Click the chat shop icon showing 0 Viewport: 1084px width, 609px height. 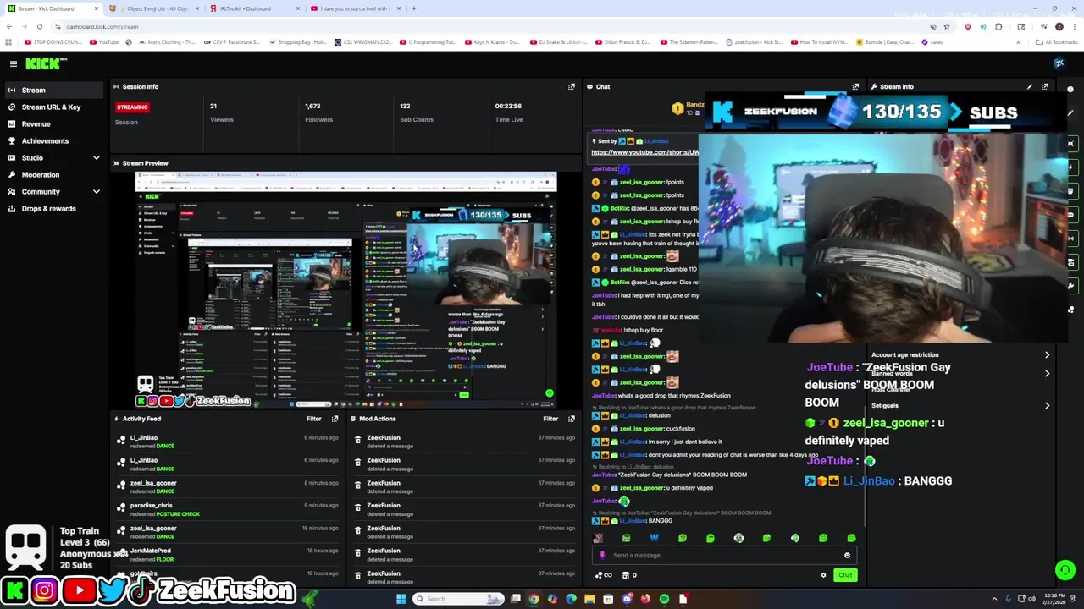click(x=629, y=575)
